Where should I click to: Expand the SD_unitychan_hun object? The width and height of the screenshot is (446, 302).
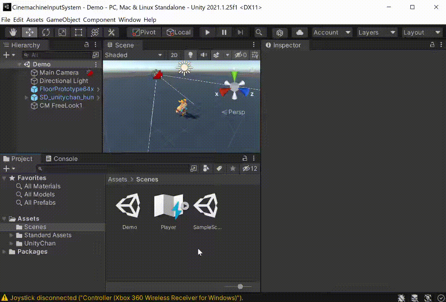(x=26, y=97)
